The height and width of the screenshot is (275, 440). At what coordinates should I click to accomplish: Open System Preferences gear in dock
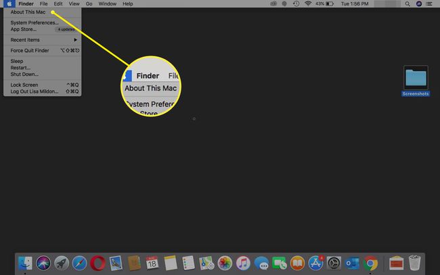pos(334,263)
